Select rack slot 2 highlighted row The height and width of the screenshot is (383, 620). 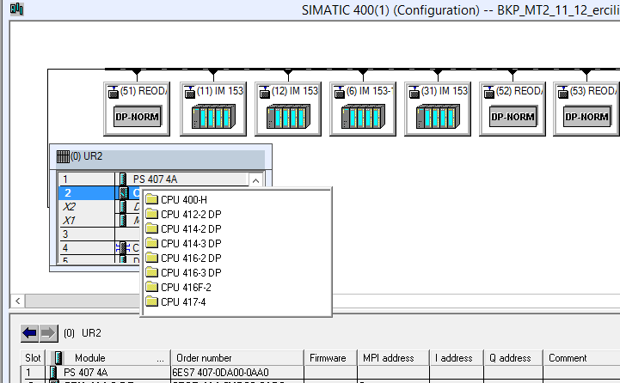[x=99, y=192]
